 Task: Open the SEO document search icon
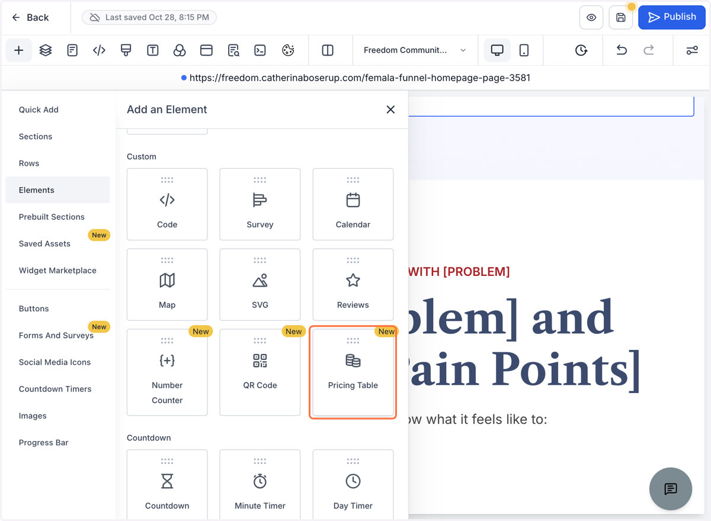pyautogui.click(x=233, y=50)
